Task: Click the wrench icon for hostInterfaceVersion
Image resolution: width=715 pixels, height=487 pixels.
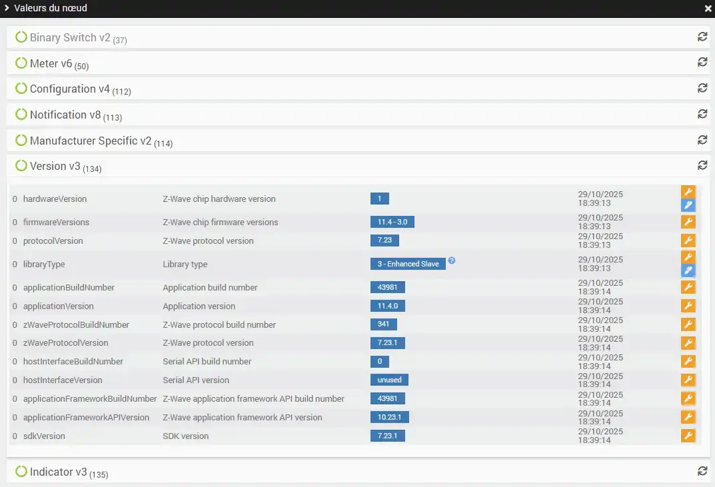Action: pyautogui.click(x=688, y=380)
